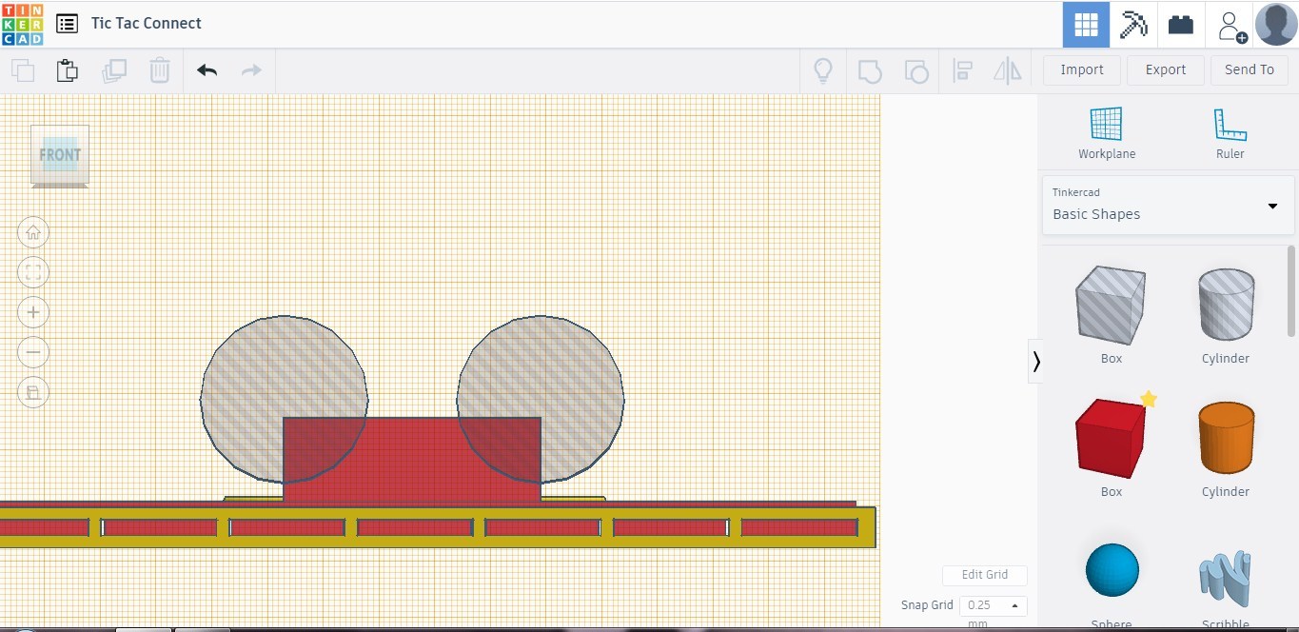This screenshot has width=1299, height=632.
Task: Click the Export button
Action: point(1166,69)
